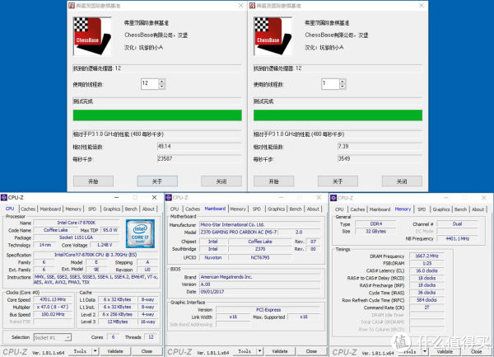
Task: Switch to the Caches tab in the leftmost CPU-Z window
Action: 26,209
